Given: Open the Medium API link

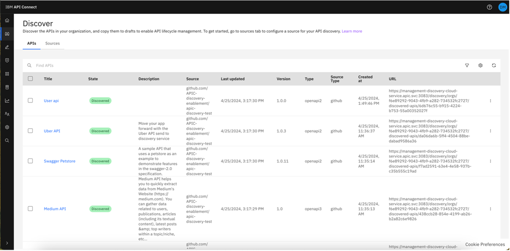Looking at the screenshot, I should 55,209.
